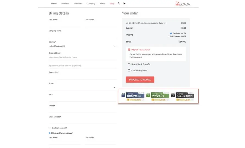Click the Billing details heading
245x148 pixels.
[59, 13]
